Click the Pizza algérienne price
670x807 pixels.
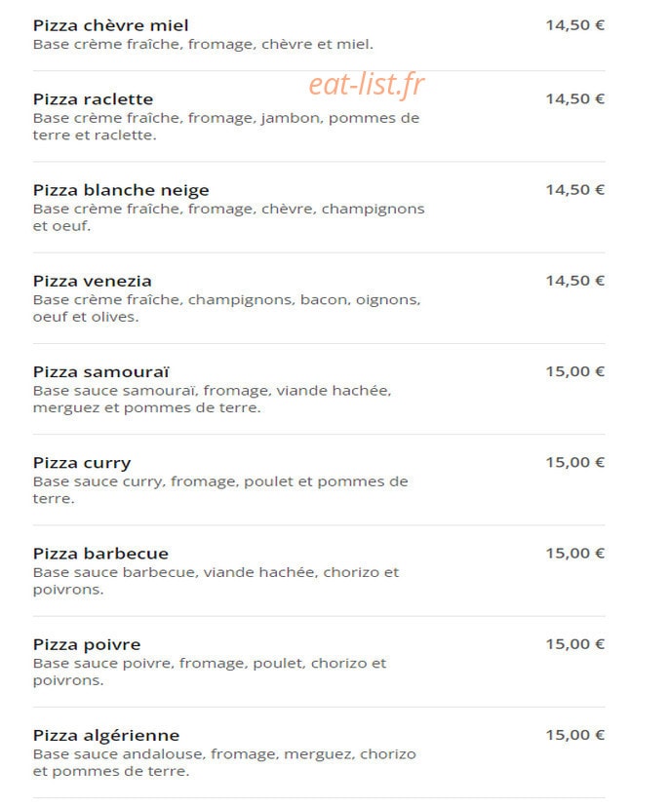[575, 735]
